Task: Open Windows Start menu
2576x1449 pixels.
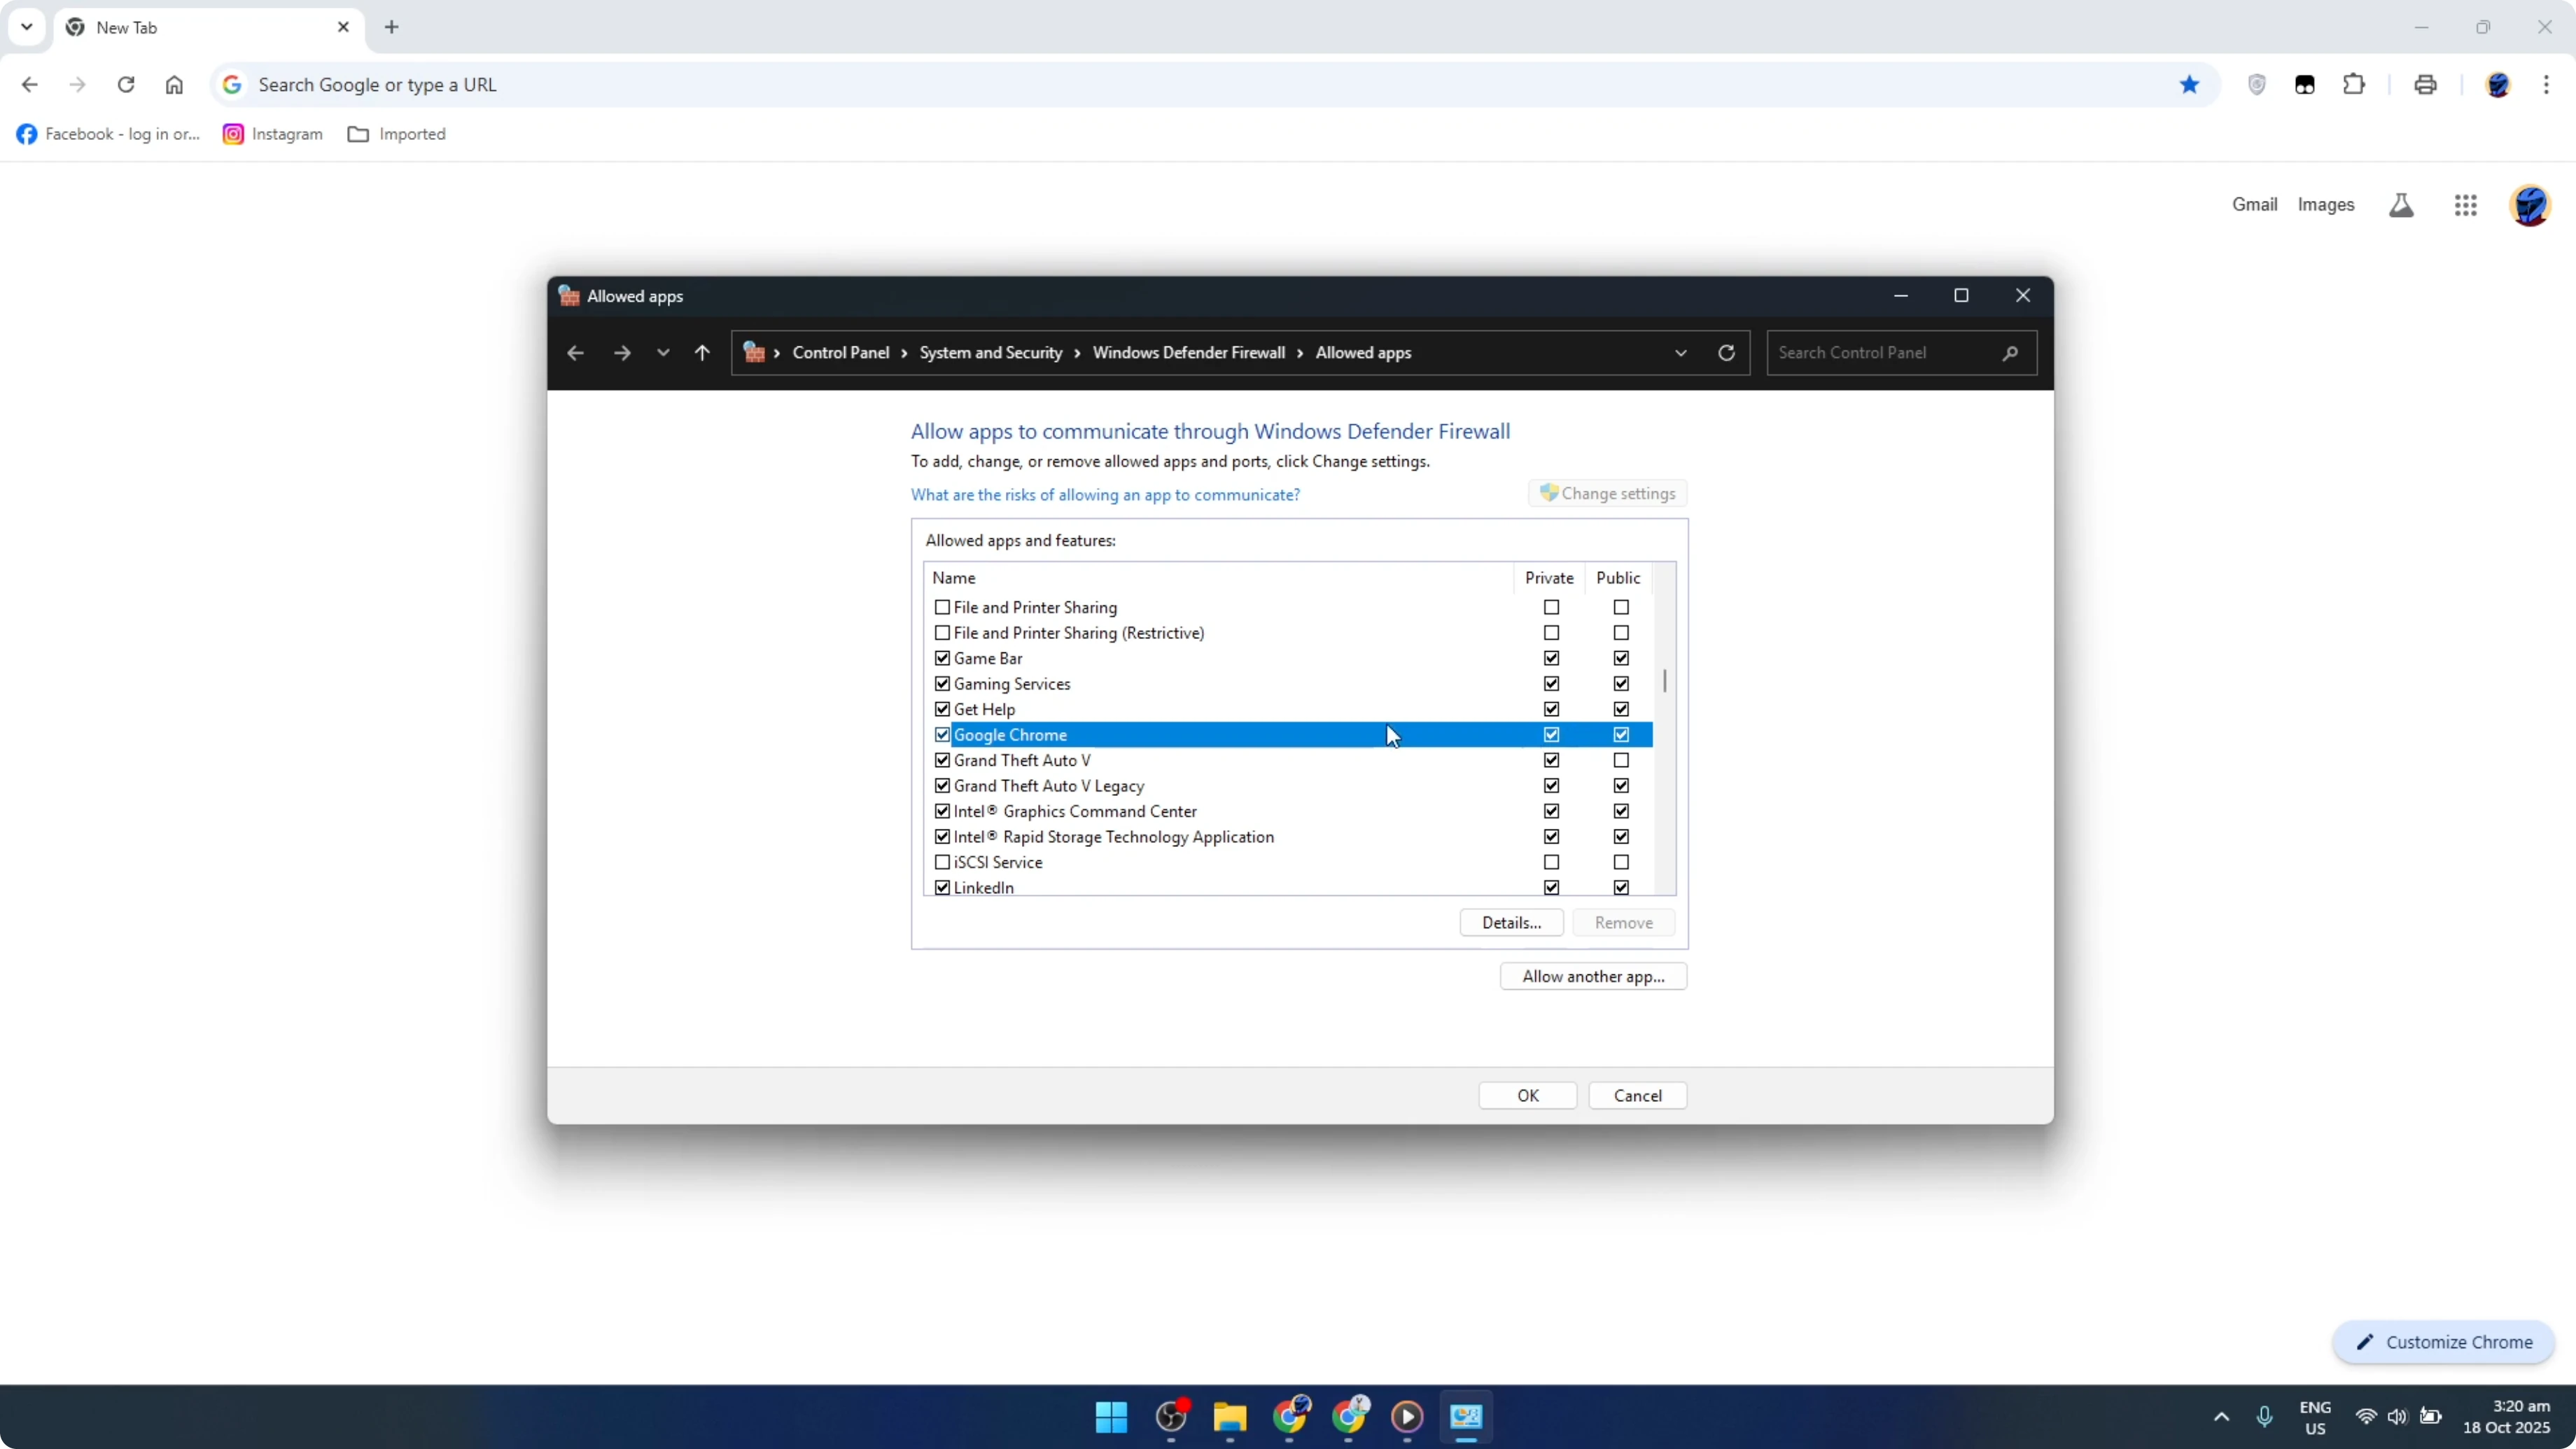Action: tap(1111, 1417)
